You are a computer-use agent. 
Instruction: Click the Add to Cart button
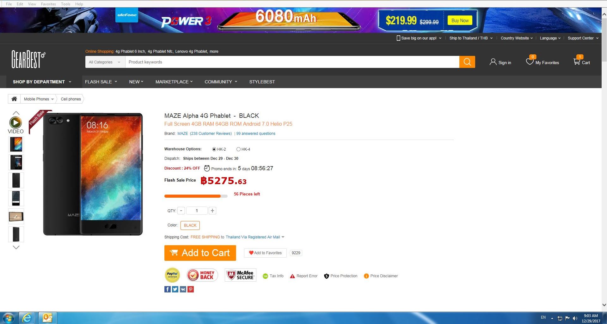[x=200, y=253]
